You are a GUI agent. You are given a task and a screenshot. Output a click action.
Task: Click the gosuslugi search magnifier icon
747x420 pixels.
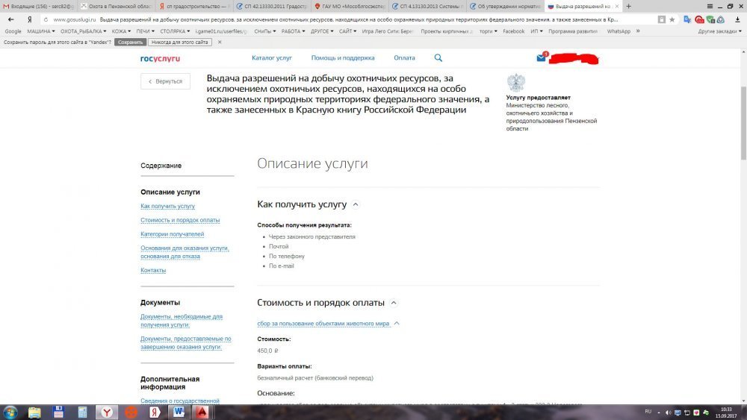coord(438,58)
